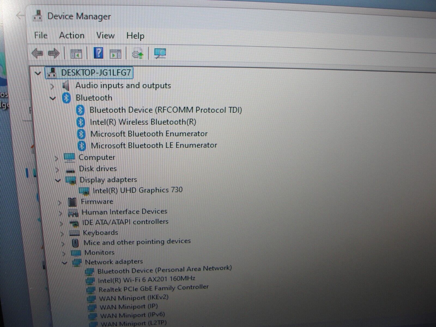The height and width of the screenshot is (327, 436).
Task: Toggle the console tree pane icon
Action: 76,53
